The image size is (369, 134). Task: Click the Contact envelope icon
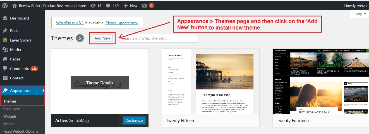(5, 78)
